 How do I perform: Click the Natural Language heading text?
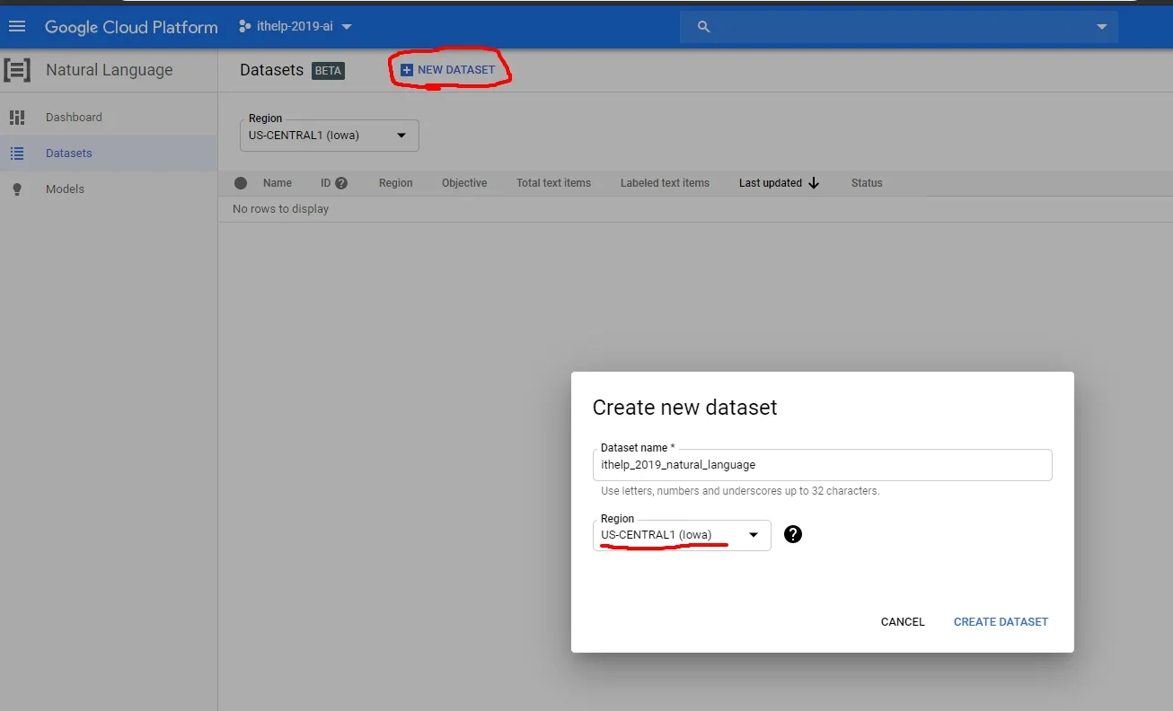[110, 70]
